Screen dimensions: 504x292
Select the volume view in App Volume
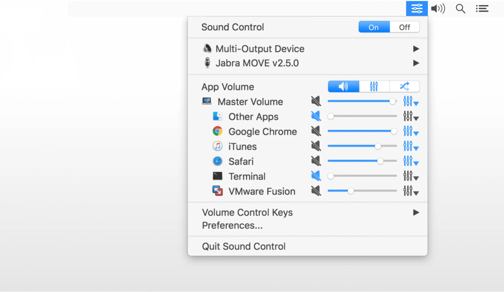pyautogui.click(x=343, y=86)
